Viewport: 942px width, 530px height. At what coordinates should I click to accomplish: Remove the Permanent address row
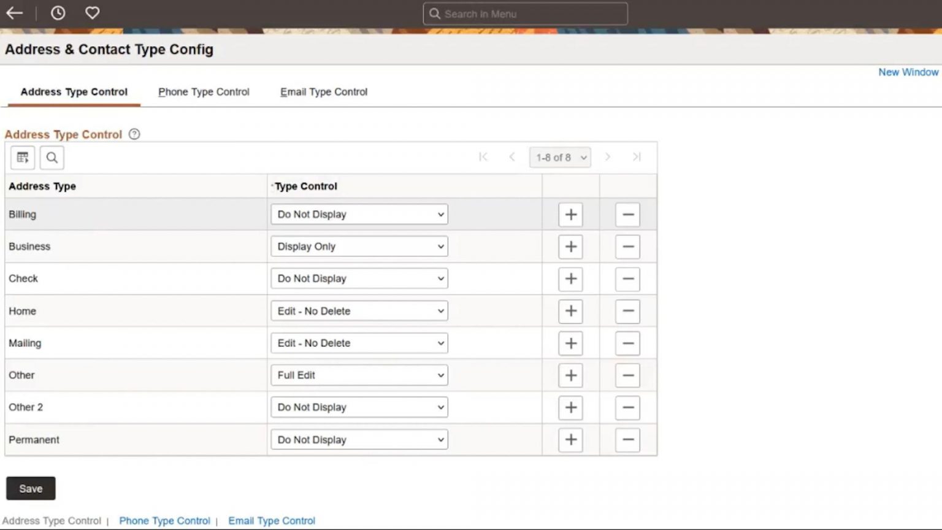click(x=627, y=440)
